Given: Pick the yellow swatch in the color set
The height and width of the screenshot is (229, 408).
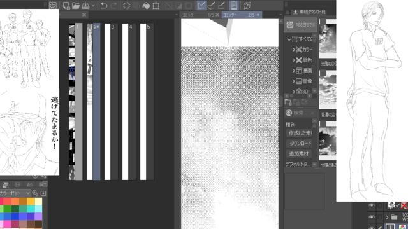Looking at the screenshot, I should click(31, 202).
